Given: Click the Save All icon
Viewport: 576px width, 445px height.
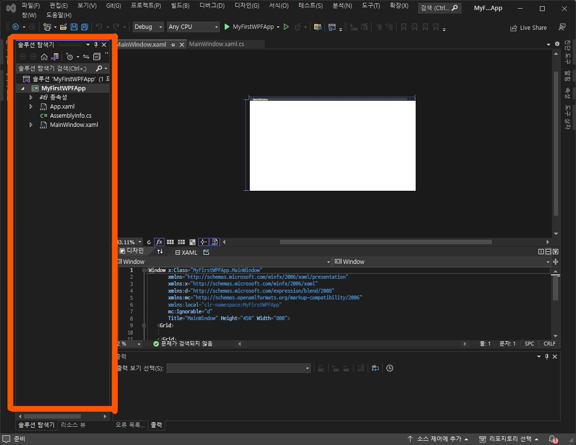Looking at the screenshot, I should click(85, 27).
